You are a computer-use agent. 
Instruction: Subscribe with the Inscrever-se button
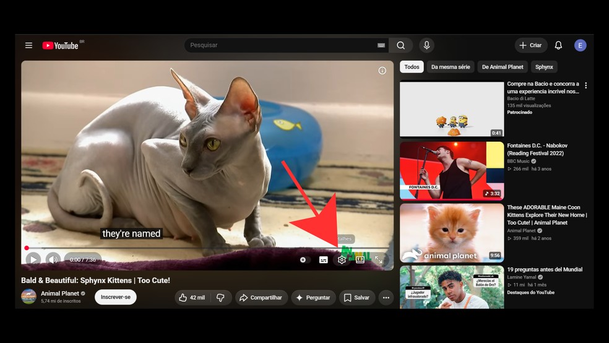pyautogui.click(x=115, y=297)
